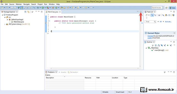The image size is (177, 94).
Task: Click the Activate... link in Task List
Action: pos(168,22)
